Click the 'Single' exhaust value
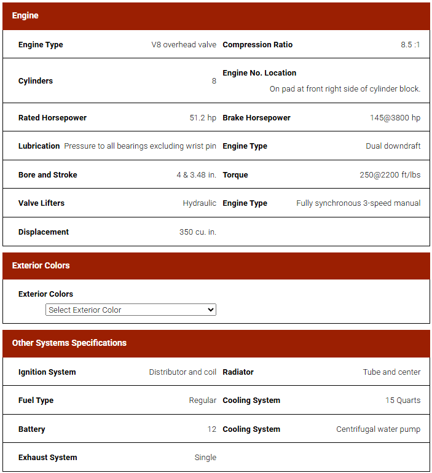This screenshot has width=432, height=473. [x=205, y=458]
